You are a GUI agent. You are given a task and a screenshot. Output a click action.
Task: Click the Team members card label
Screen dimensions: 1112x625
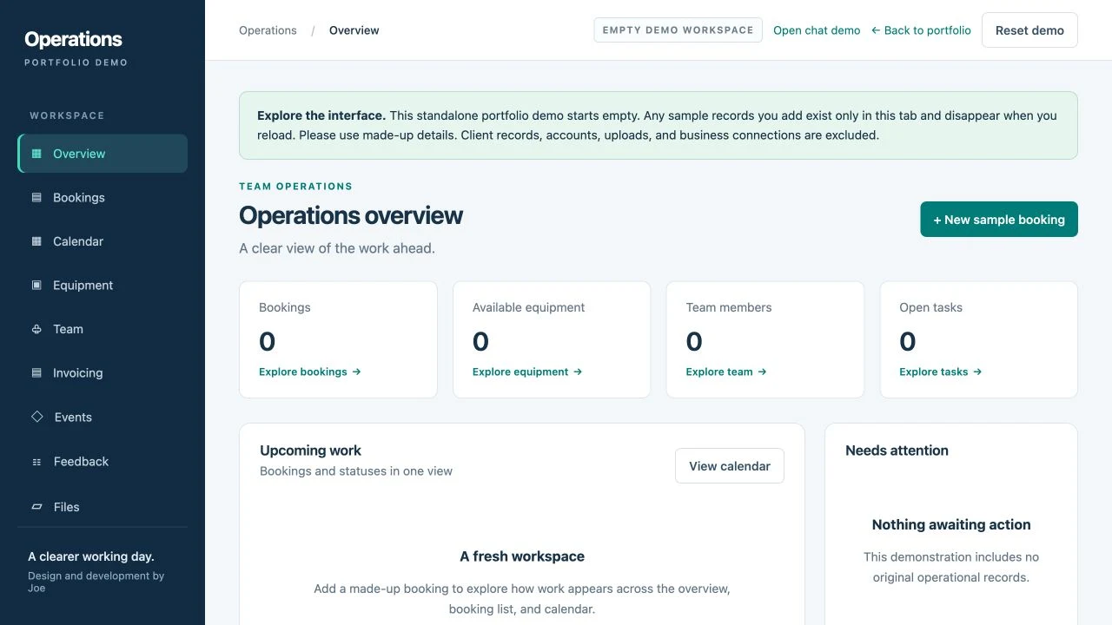pos(729,307)
